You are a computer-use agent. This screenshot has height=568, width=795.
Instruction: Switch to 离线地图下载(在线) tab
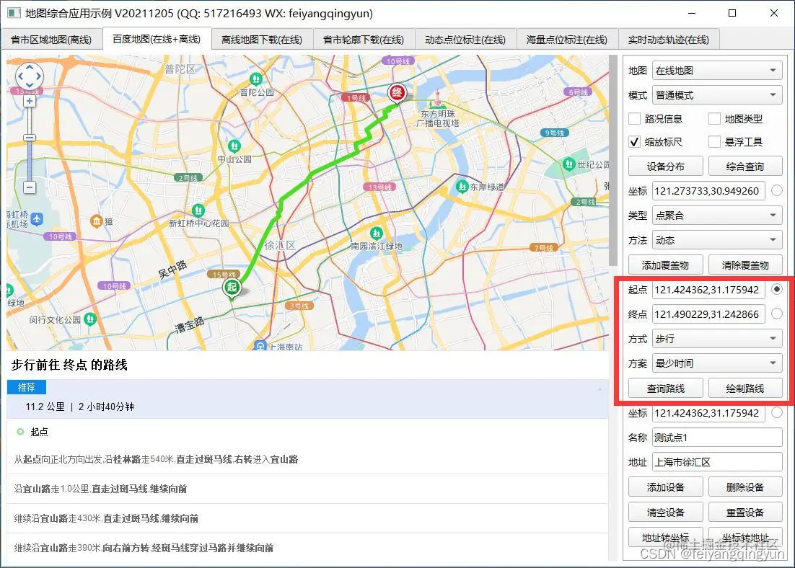coord(262,40)
